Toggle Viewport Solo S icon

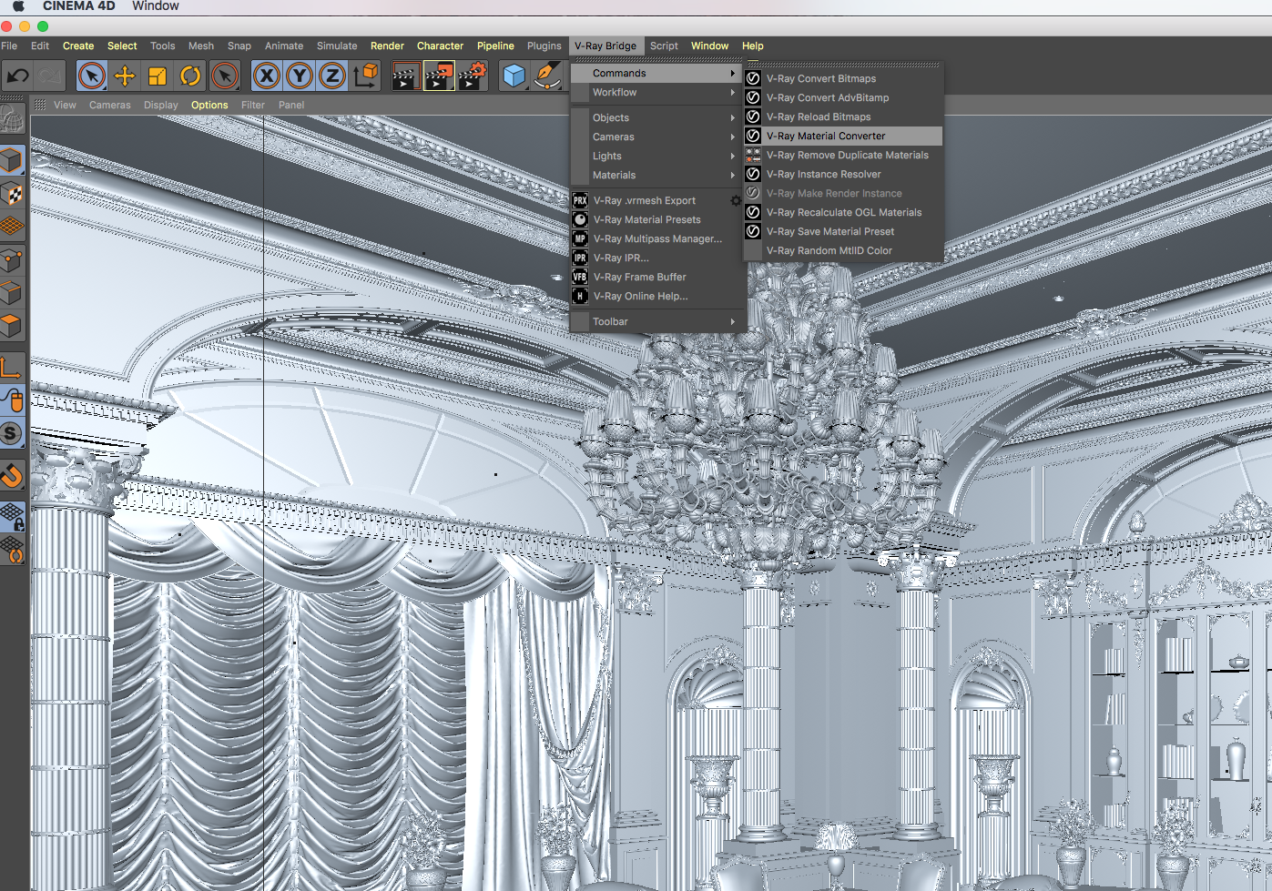coord(11,433)
